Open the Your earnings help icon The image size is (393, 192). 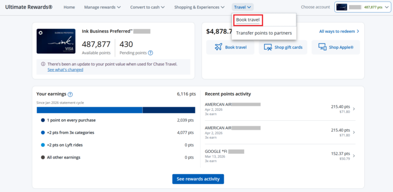tap(70, 94)
